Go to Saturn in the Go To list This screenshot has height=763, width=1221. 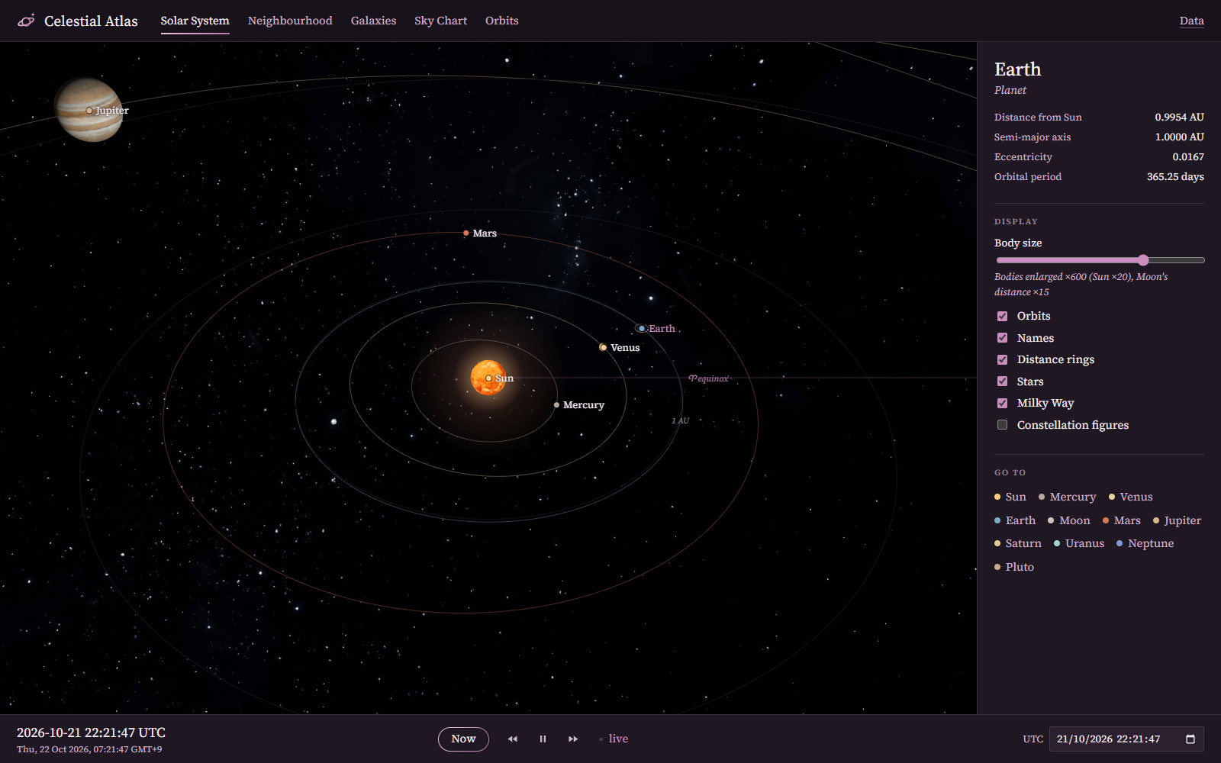(x=1018, y=543)
